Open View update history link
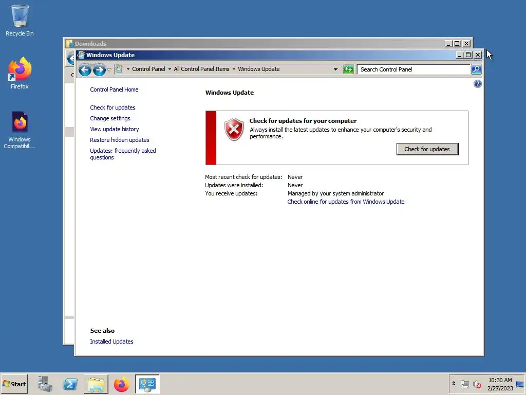This screenshot has height=395, width=526. click(x=115, y=129)
